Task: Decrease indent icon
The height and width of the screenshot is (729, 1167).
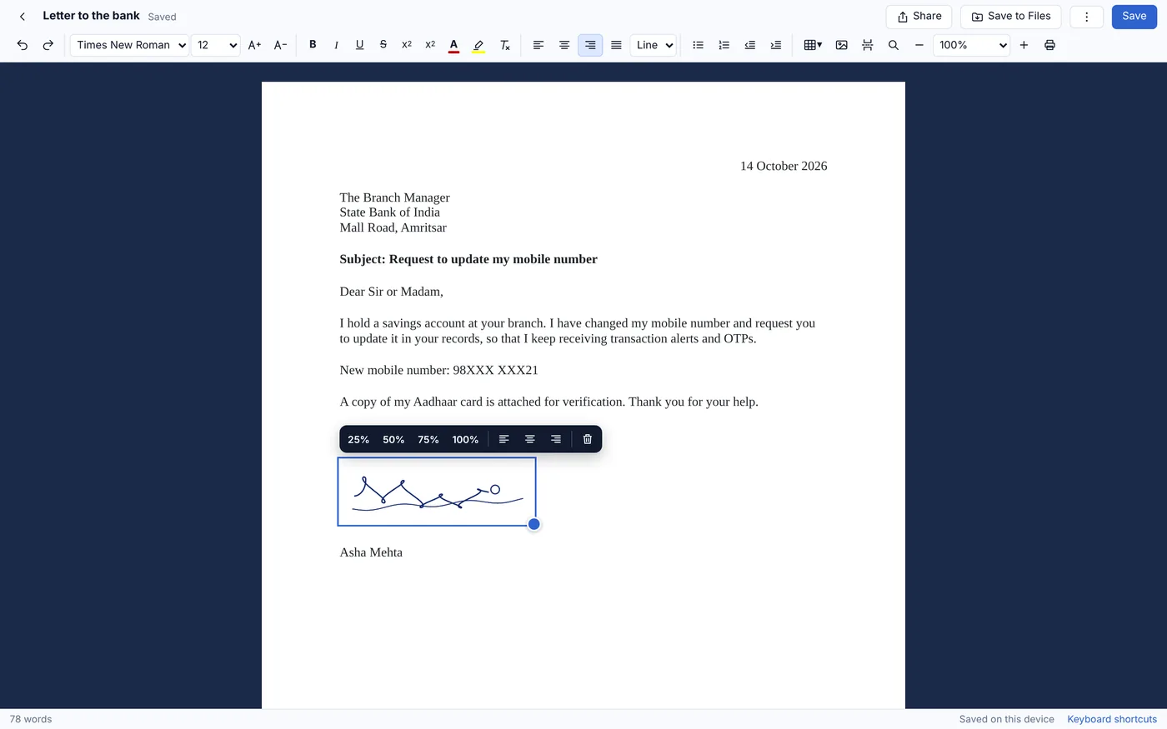Action: pos(750,45)
